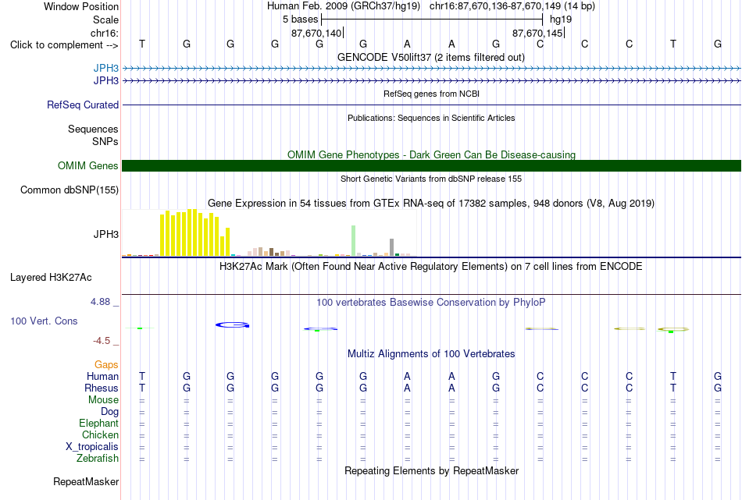Image resolution: width=742 pixels, height=500 pixels.
Task: Click the '4.88' PhyloP upper scale value
Action: (x=100, y=302)
